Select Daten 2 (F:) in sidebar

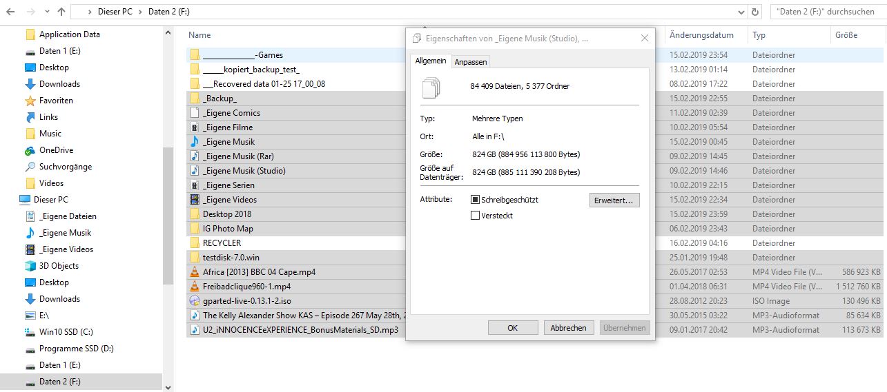click(59, 382)
